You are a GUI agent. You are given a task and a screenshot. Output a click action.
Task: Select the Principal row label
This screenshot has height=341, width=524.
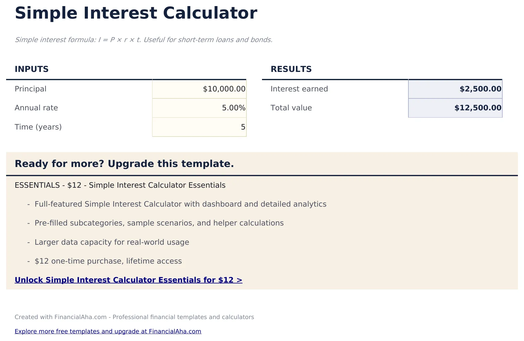click(31, 89)
